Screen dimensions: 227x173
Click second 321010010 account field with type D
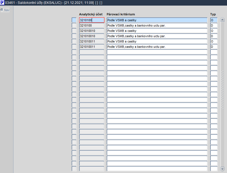(92, 36)
